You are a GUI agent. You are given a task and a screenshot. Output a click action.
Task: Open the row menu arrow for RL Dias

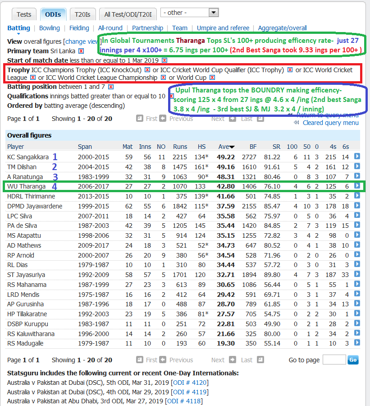pos(357,264)
